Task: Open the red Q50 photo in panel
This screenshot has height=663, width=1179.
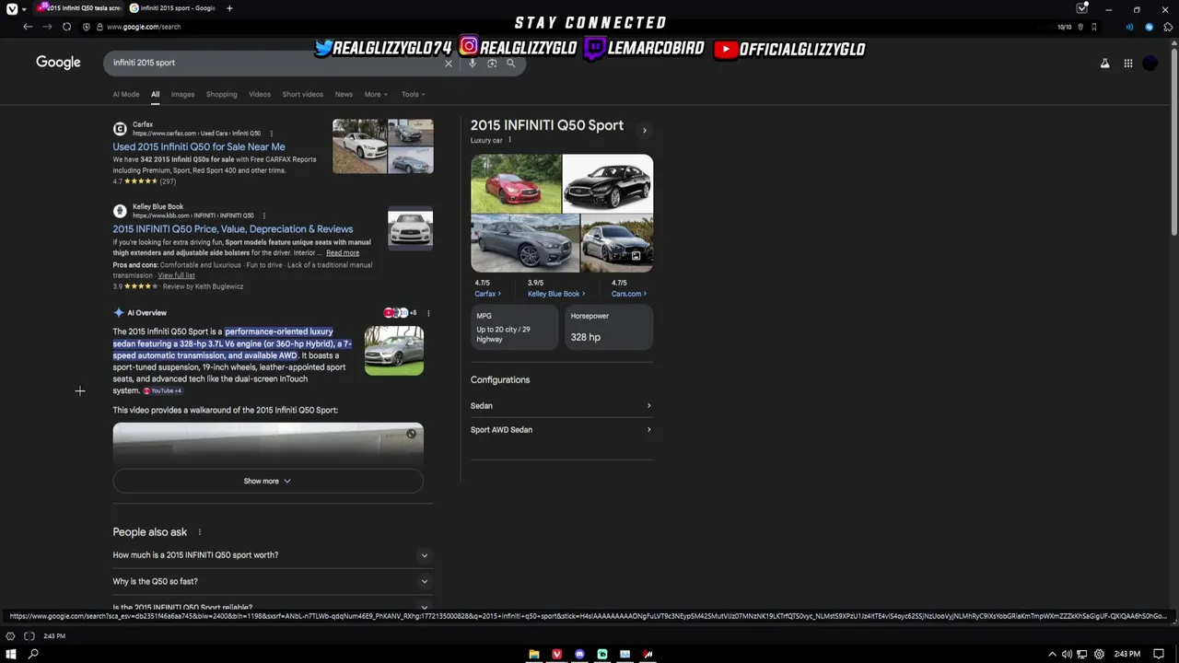Action: (x=516, y=183)
